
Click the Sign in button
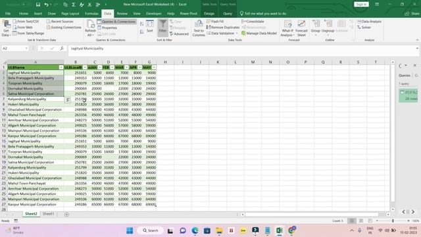(x=361, y=5)
